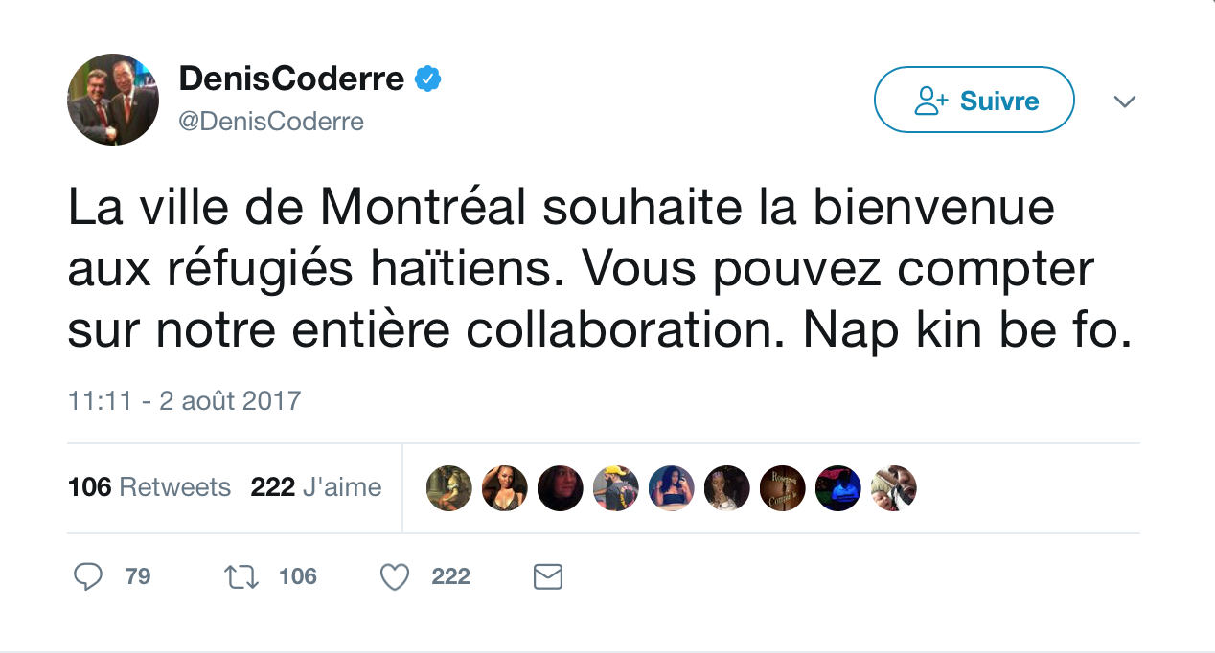Click the first liker avatar thumbnail
The image size is (1215, 653).
pos(449,488)
